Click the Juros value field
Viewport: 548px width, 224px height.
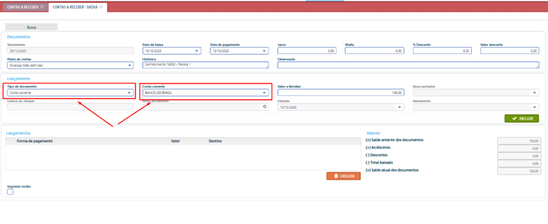(x=307, y=51)
